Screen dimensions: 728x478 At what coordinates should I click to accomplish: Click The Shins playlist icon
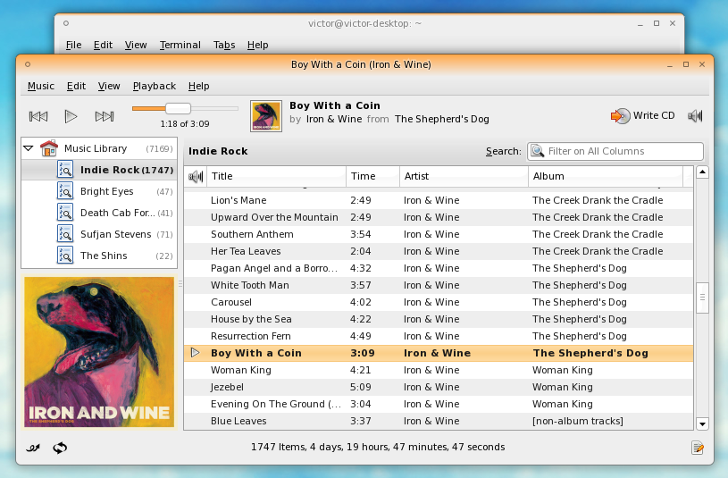click(65, 256)
